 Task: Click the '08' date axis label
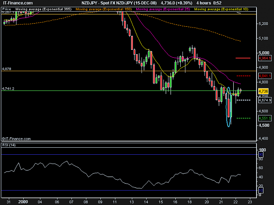tap(85, 202)
